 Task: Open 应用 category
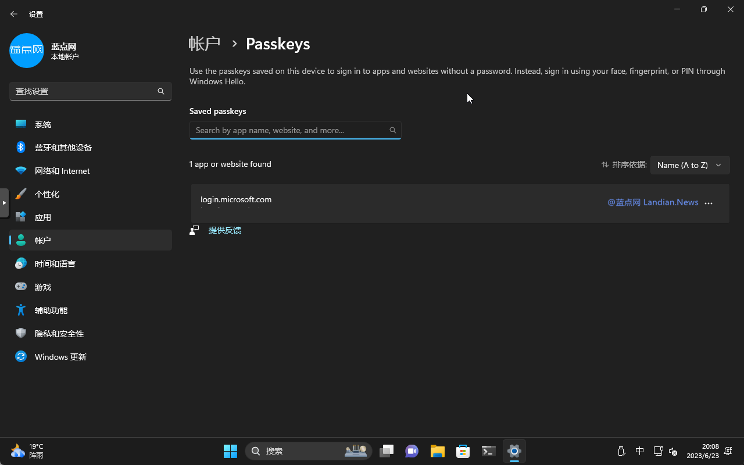coord(91,217)
